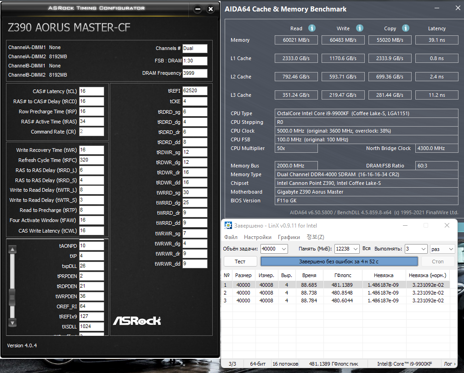Open the Read benchmark info icon in AIDA64
464x373 pixels.
tap(312, 28)
